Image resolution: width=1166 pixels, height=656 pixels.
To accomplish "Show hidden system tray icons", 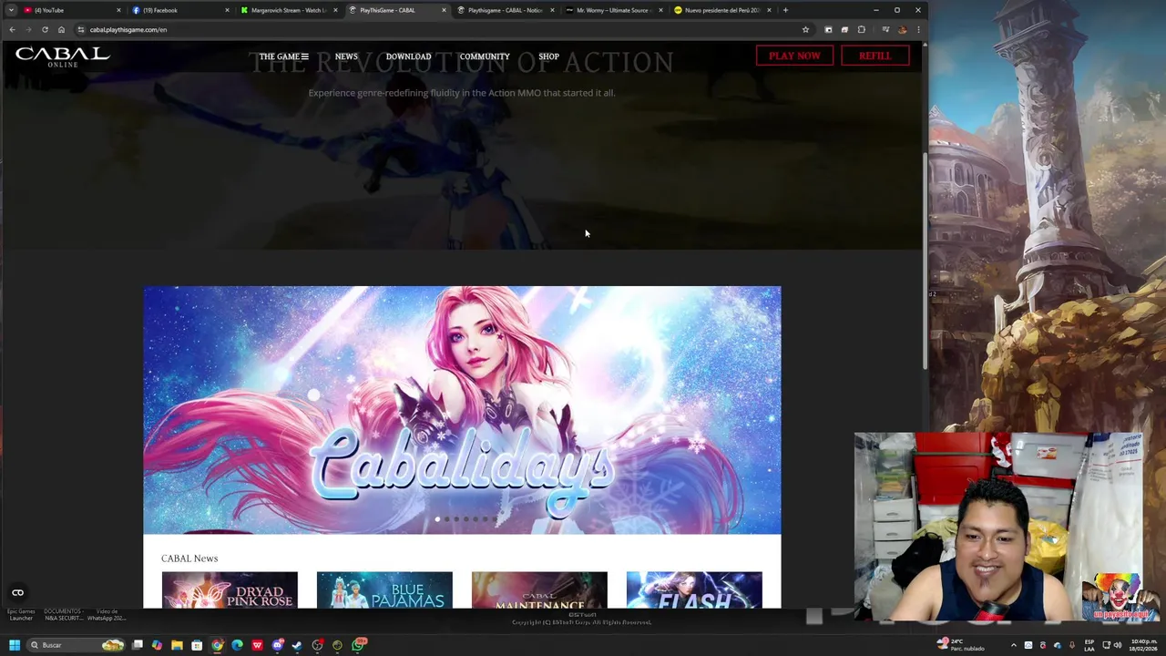I will click(1013, 645).
